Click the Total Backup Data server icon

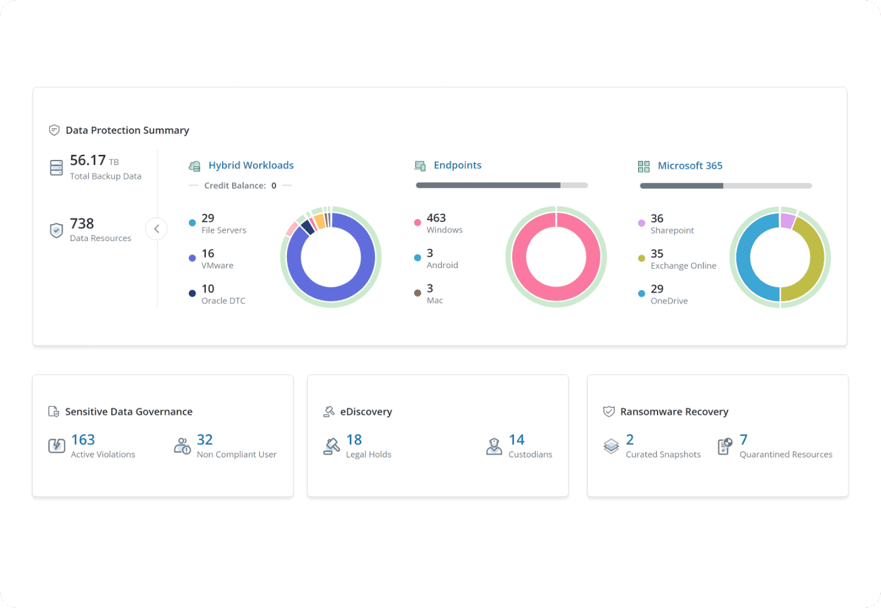[57, 167]
